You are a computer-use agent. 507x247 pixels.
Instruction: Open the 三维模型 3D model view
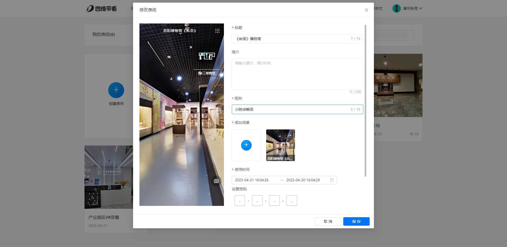point(207,73)
